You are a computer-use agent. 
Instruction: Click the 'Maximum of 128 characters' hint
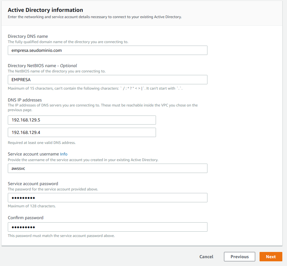click(32, 206)
